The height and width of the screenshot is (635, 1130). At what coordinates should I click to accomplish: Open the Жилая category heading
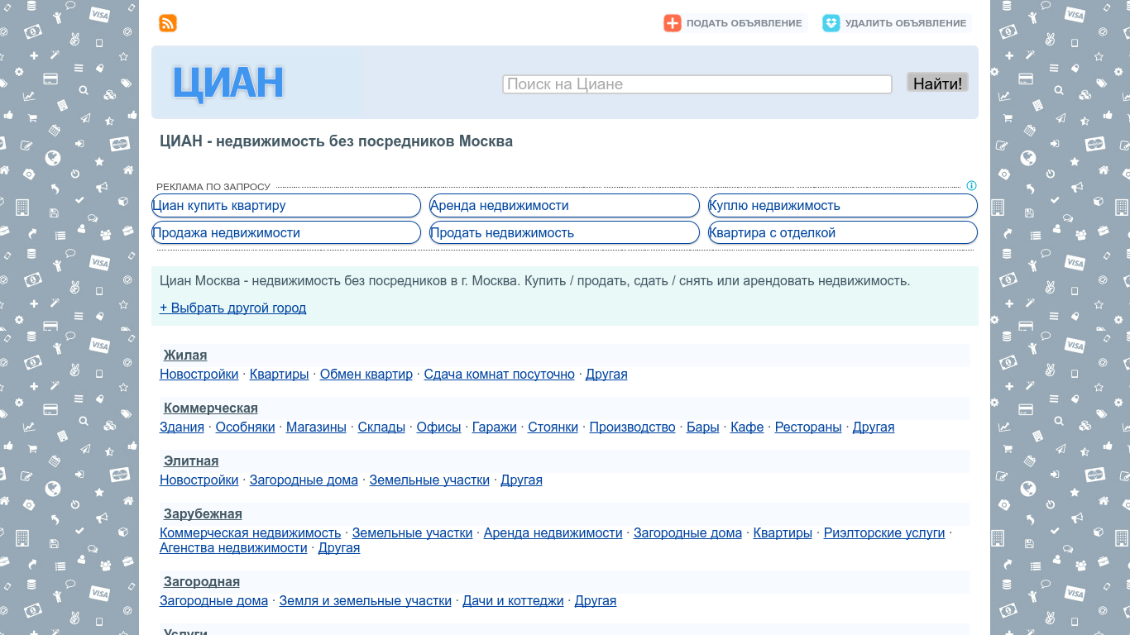click(x=185, y=356)
